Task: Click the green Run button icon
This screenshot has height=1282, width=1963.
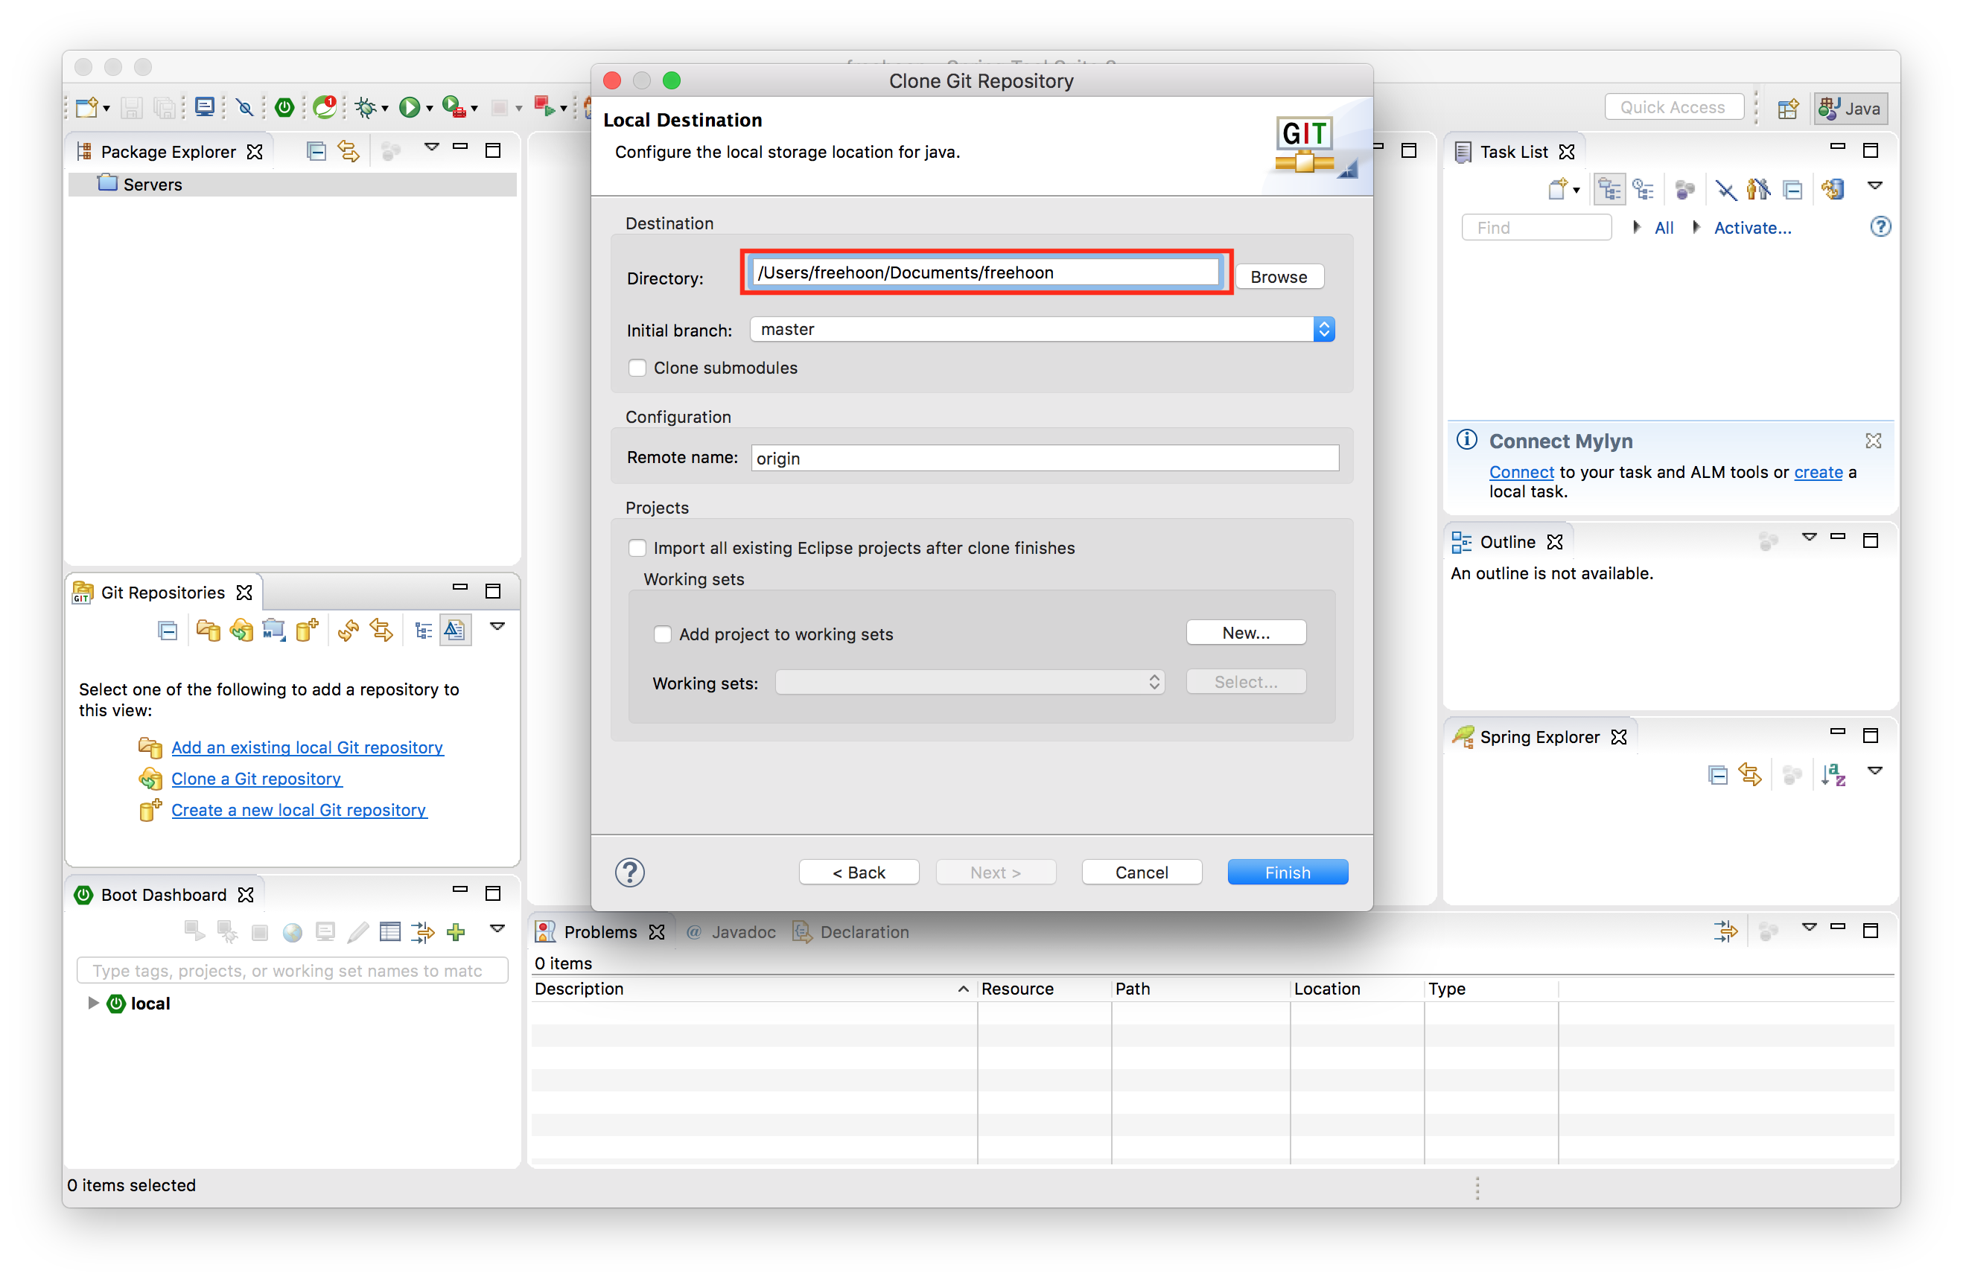Action: [409, 107]
